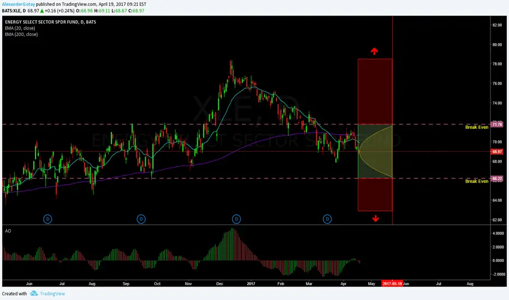Select the D dividend marker above Sep

click(x=141, y=219)
